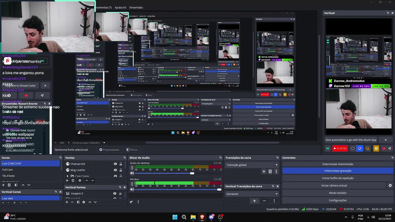
Task: Toggle lock on Imagem 5 source
Action: coord(120,194)
